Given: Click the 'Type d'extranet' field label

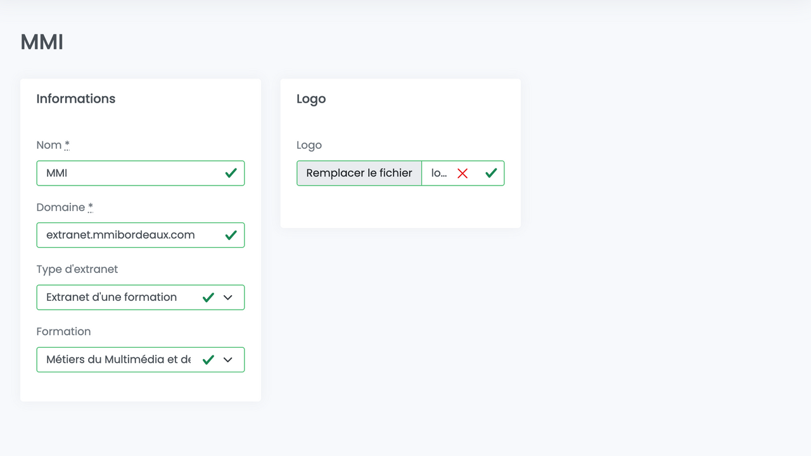Looking at the screenshot, I should 77,269.
